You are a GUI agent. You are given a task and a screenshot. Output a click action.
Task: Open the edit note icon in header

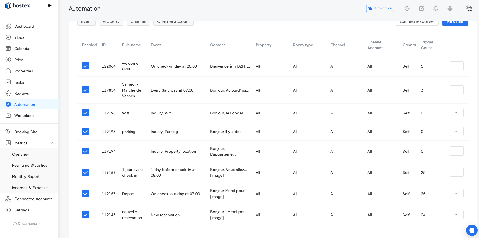tap(421, 8)
